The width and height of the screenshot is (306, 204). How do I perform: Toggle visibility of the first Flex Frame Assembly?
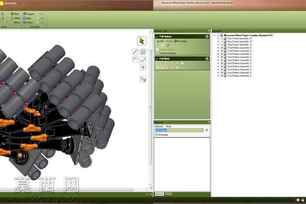coord(222,38)
